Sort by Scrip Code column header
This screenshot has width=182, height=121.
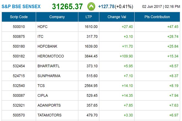(x=19, y=17)
